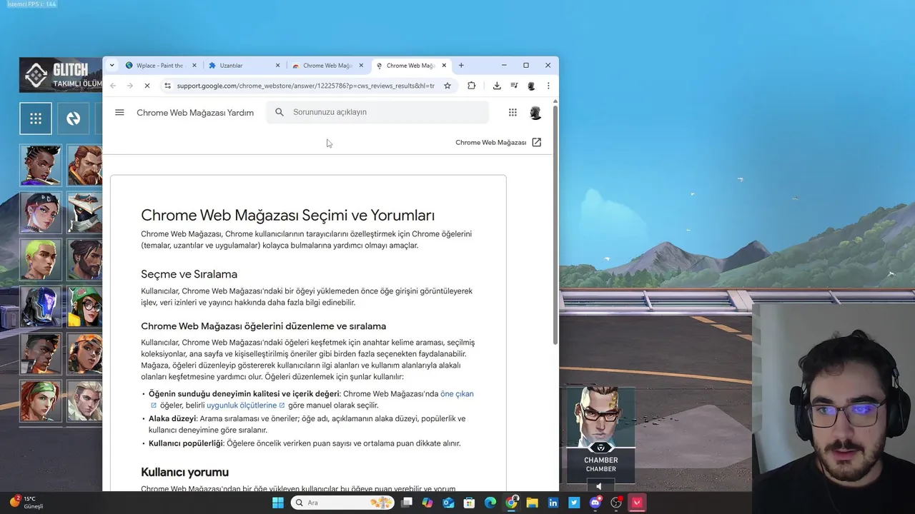Click the search magnifier icon in help page
The width and height of the screenshot is (915, 514).
[280, 112]
